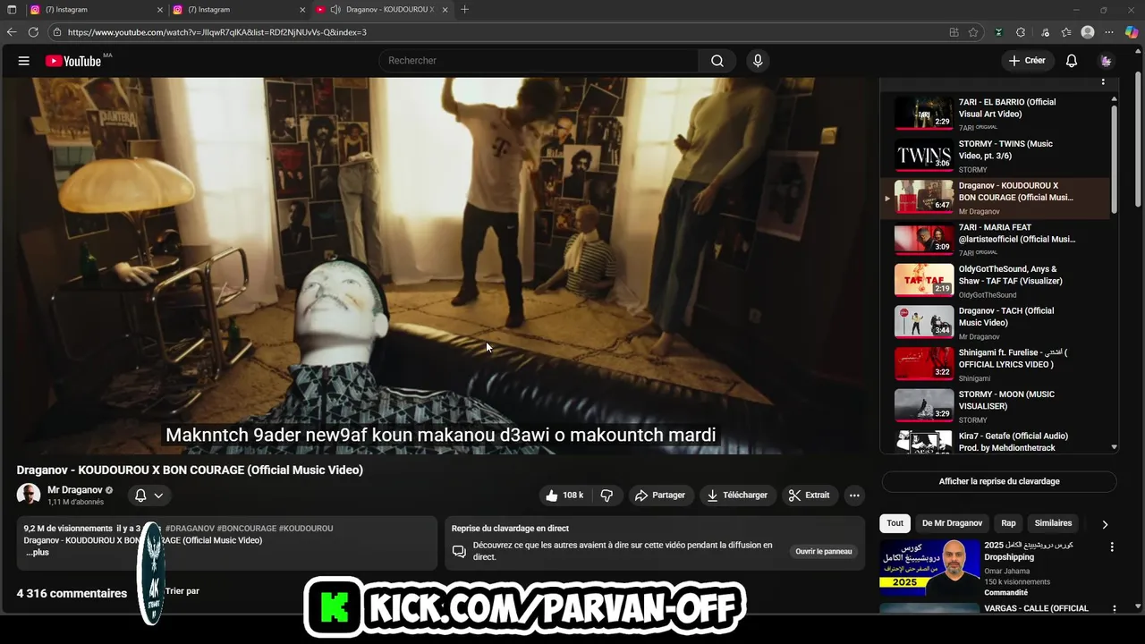This screenshot has height=644, width=1145.
Task: Add page to favorites star icon
Action: (973, 32)
